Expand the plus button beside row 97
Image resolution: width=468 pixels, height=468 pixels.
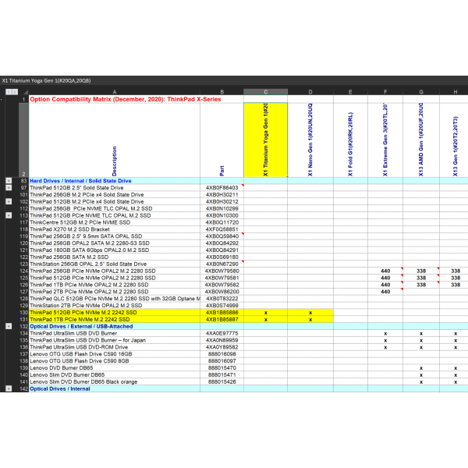coord(8,188)
